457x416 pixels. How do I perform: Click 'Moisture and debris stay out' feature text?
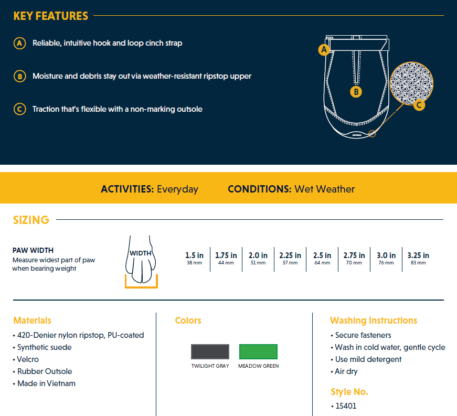click(x=142, y=76)
